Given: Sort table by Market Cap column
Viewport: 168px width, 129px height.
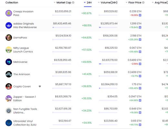Looking at the screenshot, I should (x=63, y=3).
